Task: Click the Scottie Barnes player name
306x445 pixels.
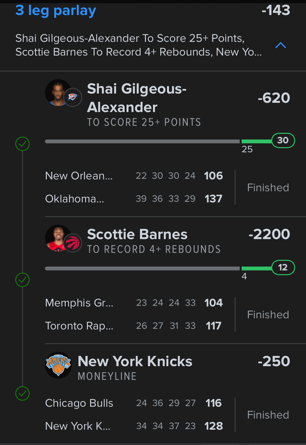Action: point(137,234)
